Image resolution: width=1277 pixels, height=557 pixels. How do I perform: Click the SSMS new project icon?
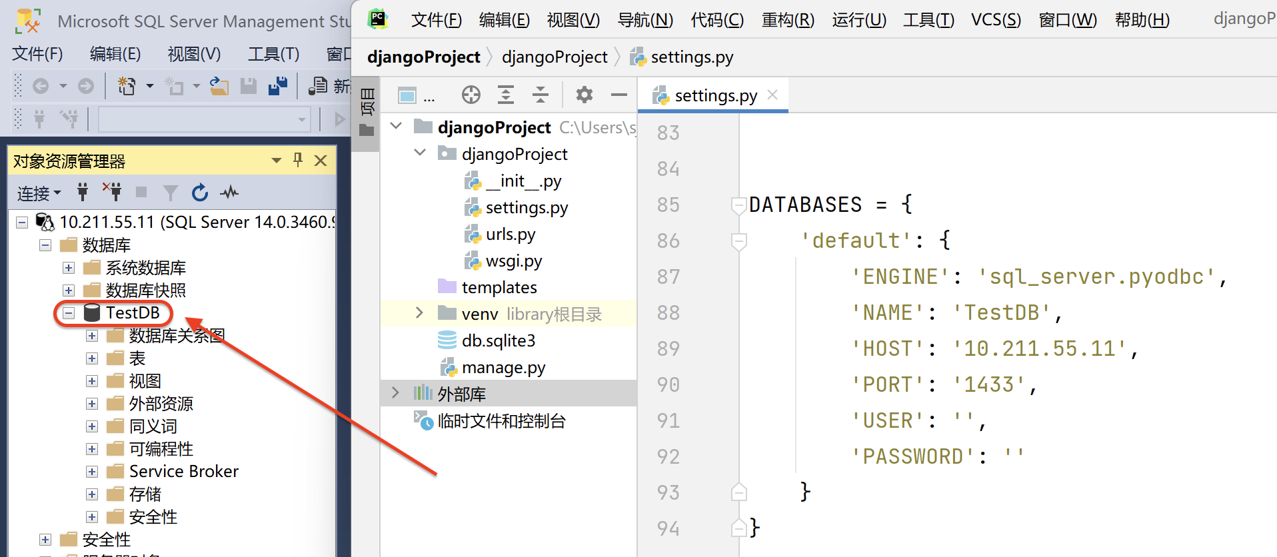click(x=127, y=86)
